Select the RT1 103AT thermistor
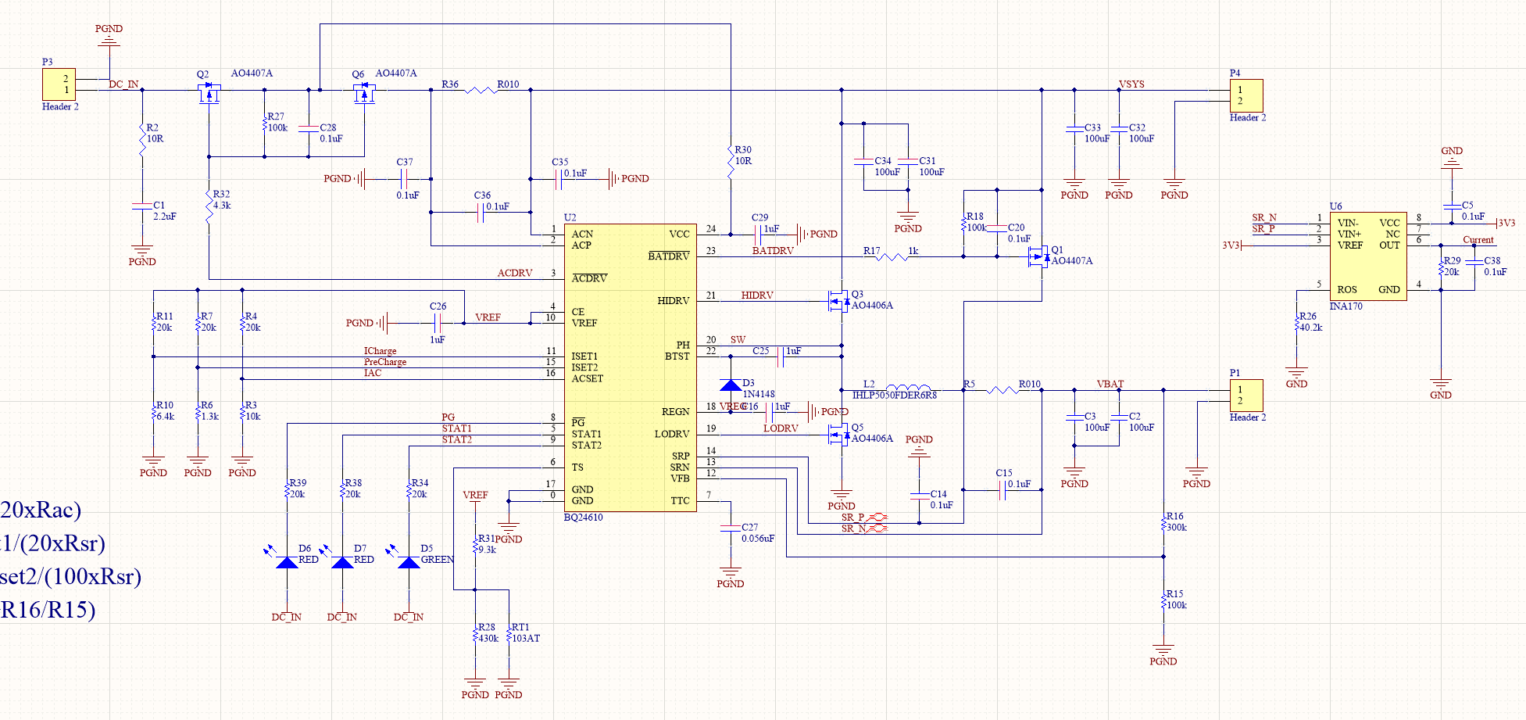This screenshot has height=720, width=1526. coord(509,633)
